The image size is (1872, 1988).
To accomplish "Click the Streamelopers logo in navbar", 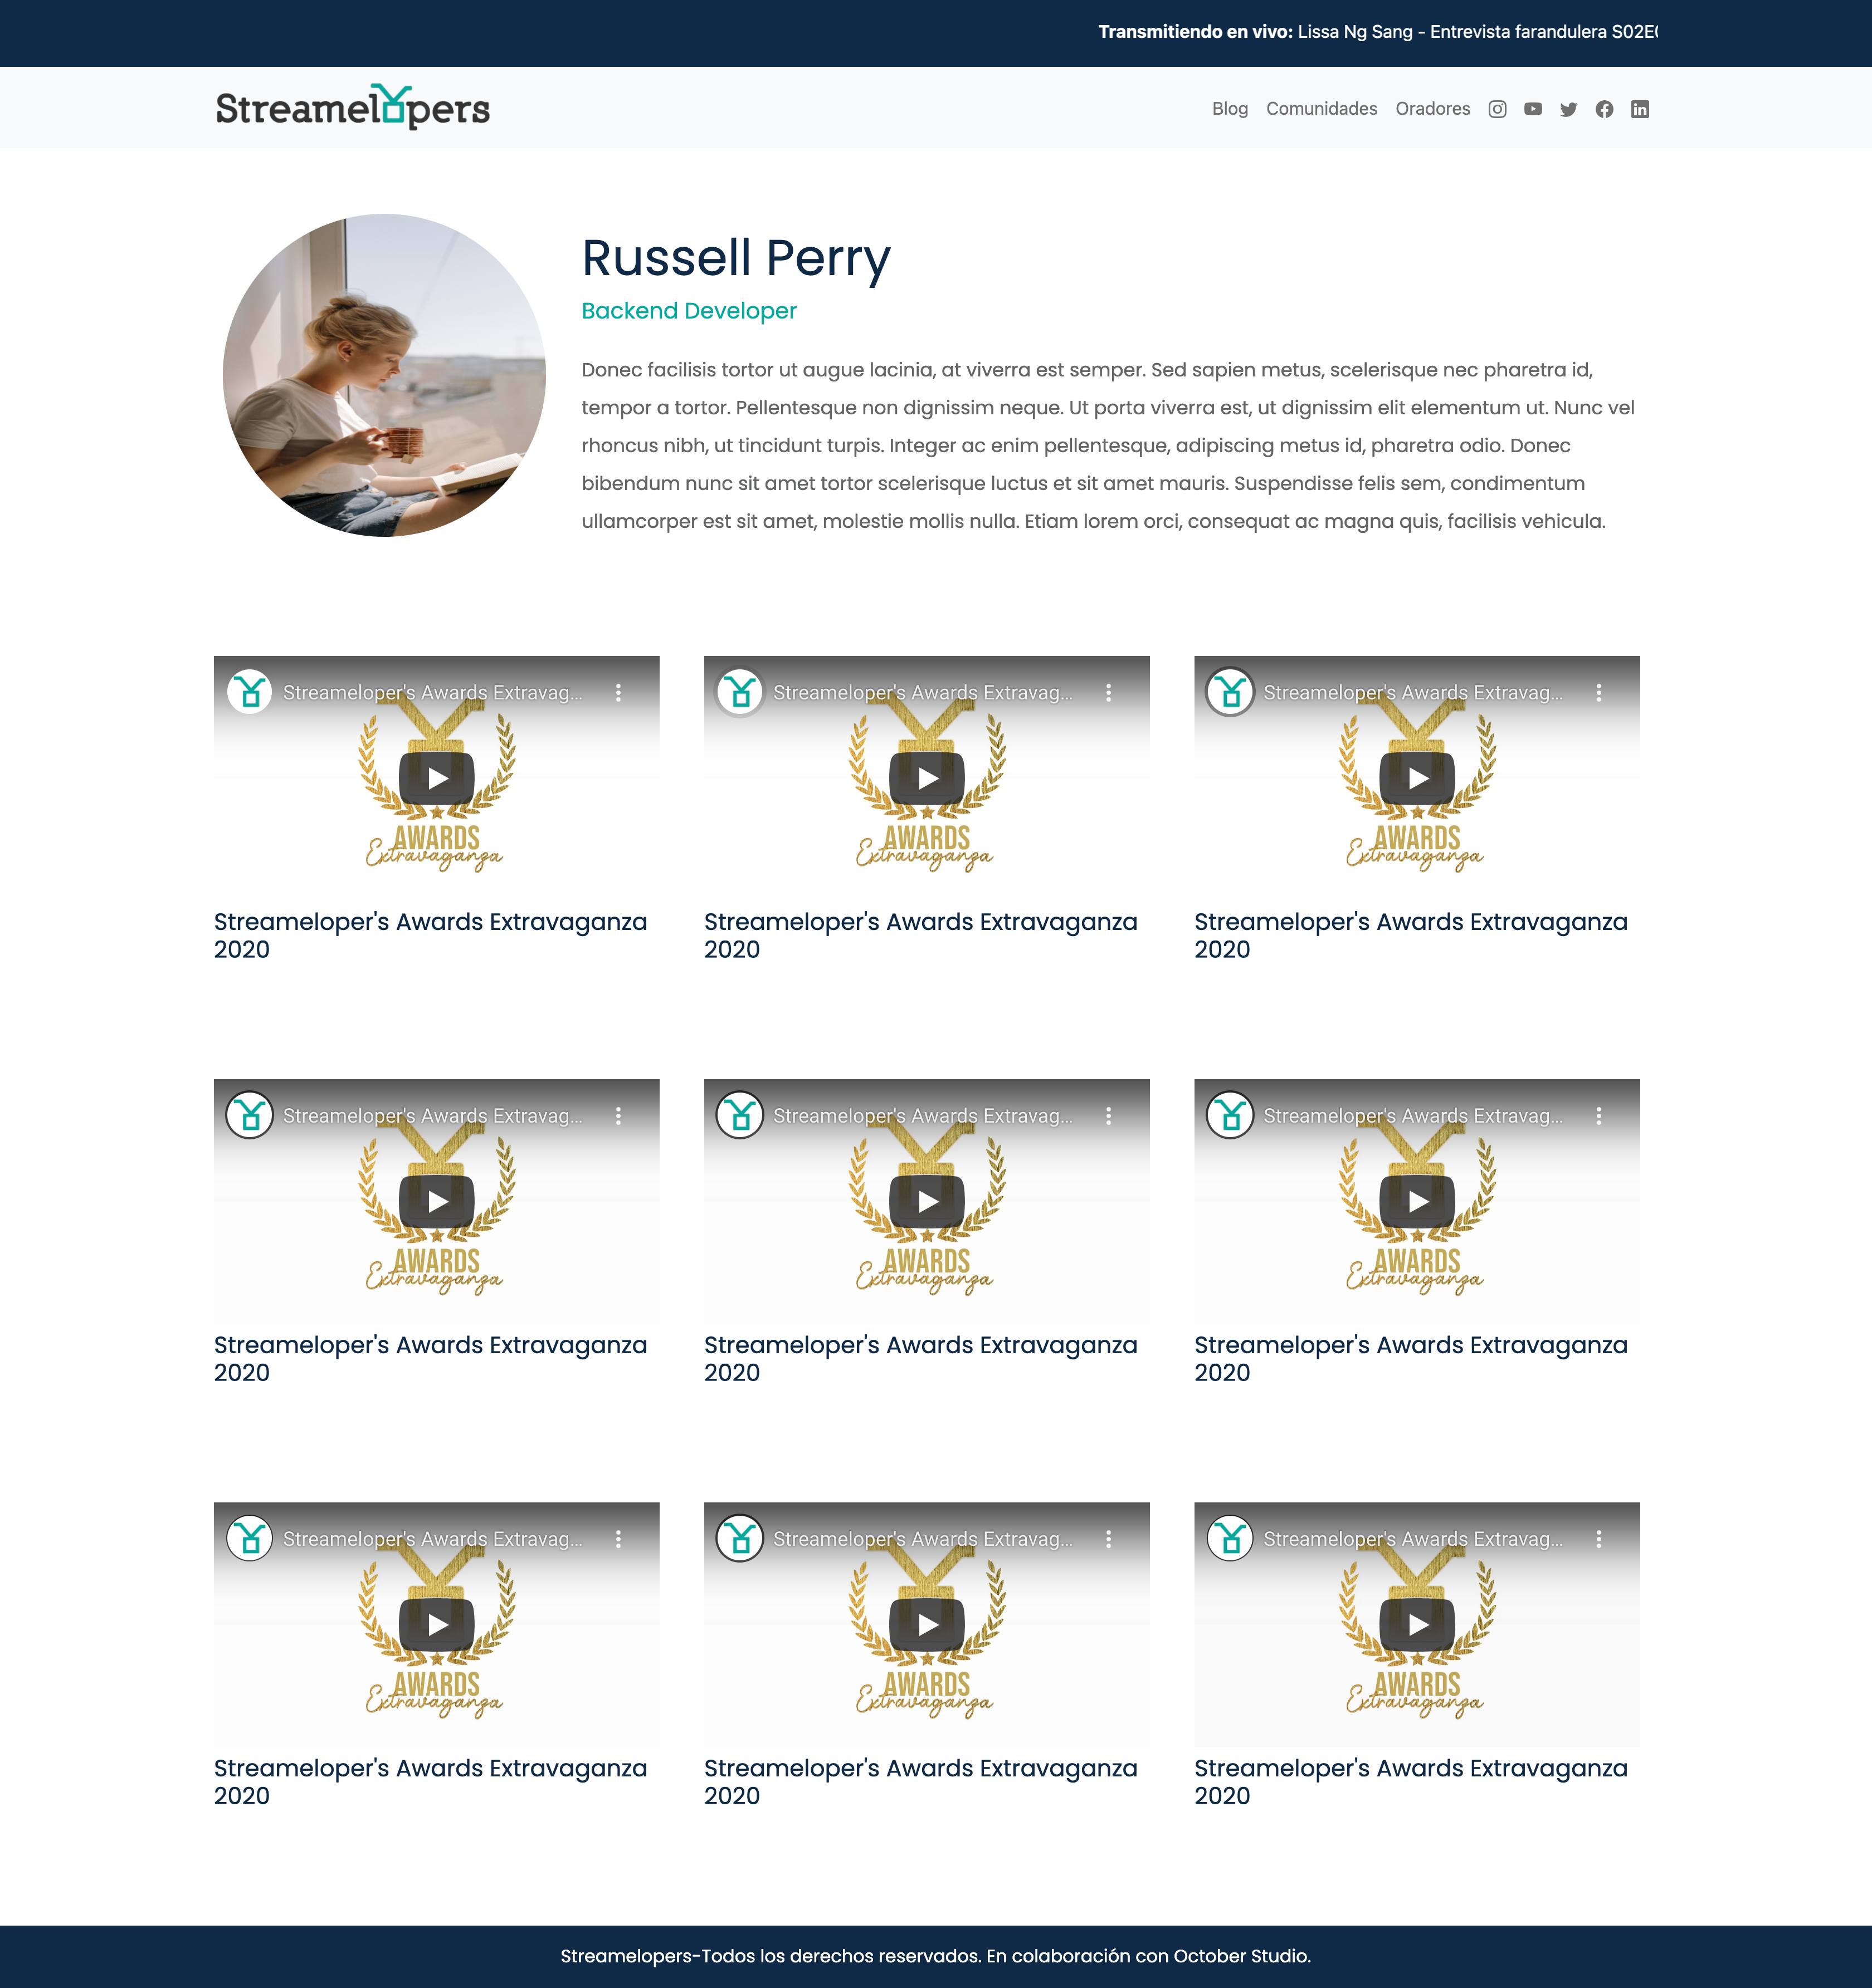I will coord(352,107).
